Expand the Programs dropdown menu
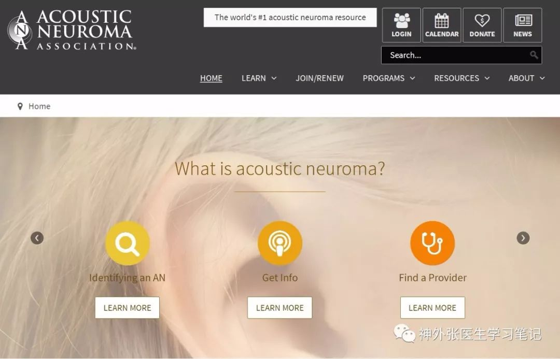 pyautogui.click(x=389, y=78)
